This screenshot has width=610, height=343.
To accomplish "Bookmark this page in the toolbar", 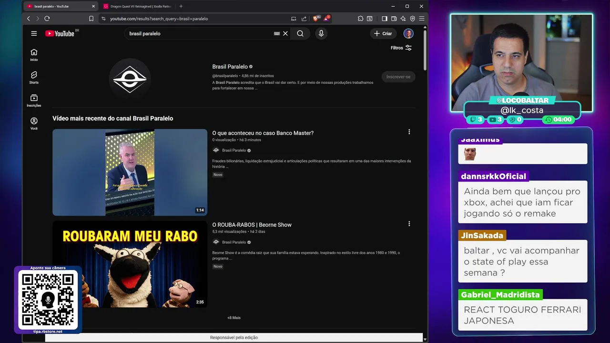I will coord(91,19).
